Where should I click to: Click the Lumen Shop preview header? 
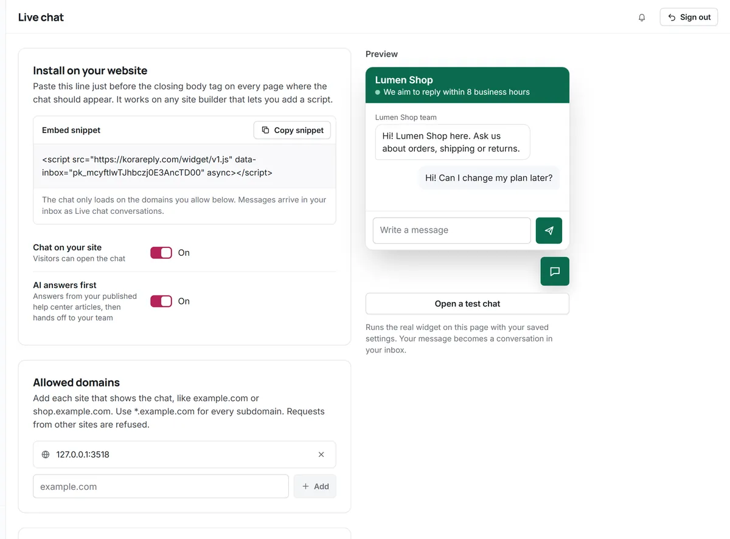pos(467,85)
